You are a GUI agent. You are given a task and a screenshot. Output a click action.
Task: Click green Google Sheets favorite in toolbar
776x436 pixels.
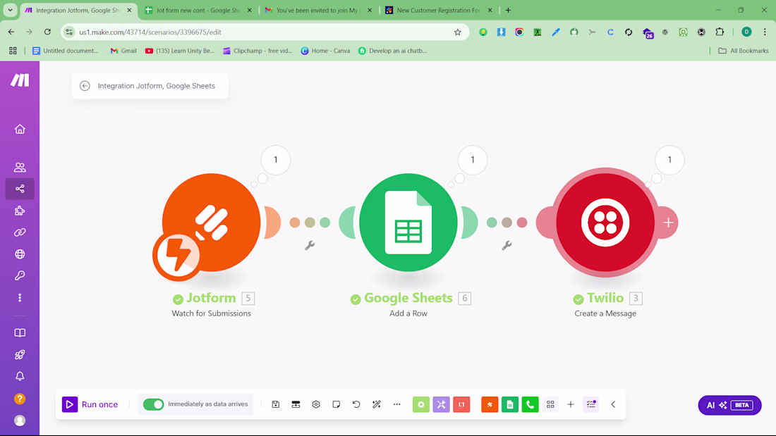pyautogui.click(x=510, y=404)
